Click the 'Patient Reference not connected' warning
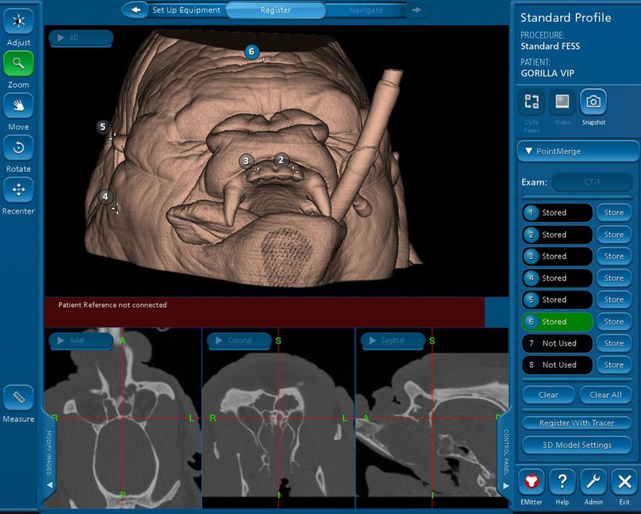The height and width of the screenshot is (514, 641). tap(112, 305)
